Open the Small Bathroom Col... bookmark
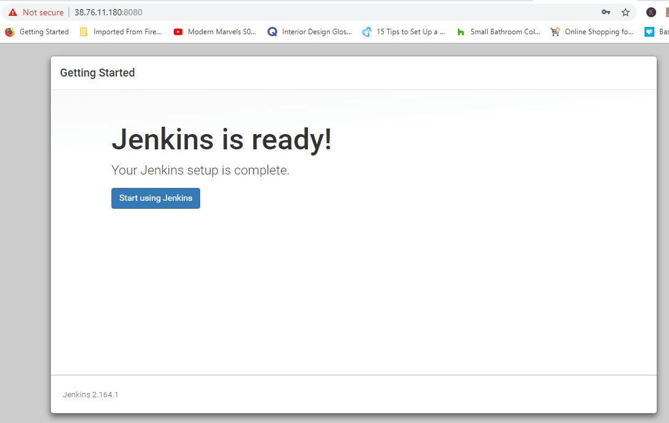 (498, 32)
